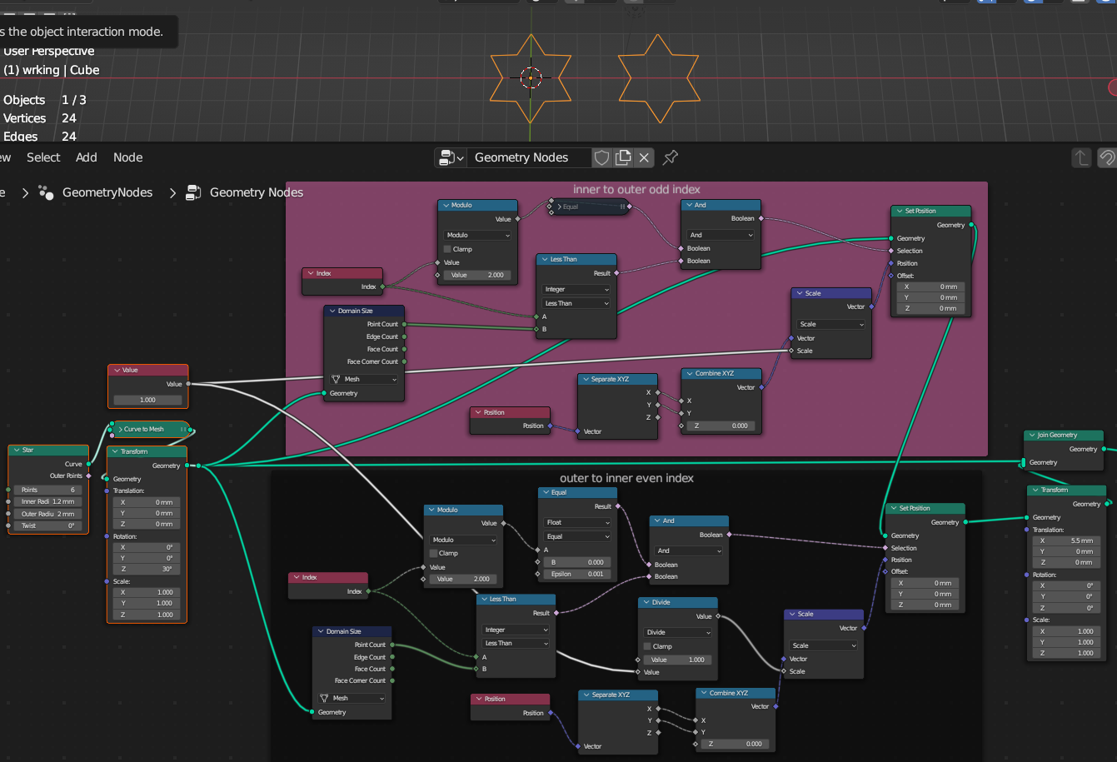
Task: Open Mesh dropdown in dark-frame Domain Size
Action: (352, 698)
